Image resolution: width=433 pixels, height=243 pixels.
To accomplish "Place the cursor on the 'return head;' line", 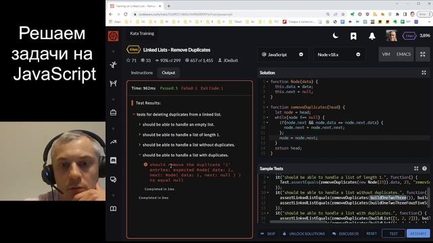I will (288, 148).
